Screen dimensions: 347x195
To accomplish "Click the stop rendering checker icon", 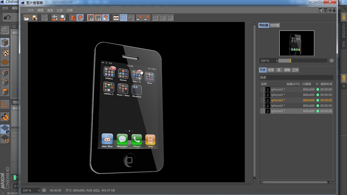I will (x=44, y=18).
